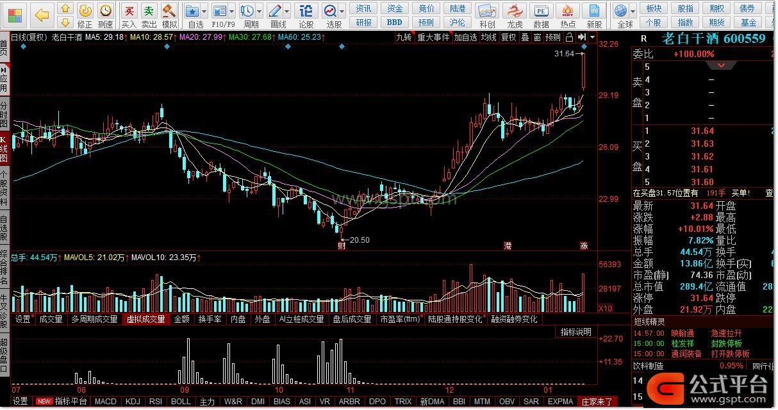This screenshot has height=410, width=778.
Task: Click the 研报 research report button
Action: click(x=363, y=22)
